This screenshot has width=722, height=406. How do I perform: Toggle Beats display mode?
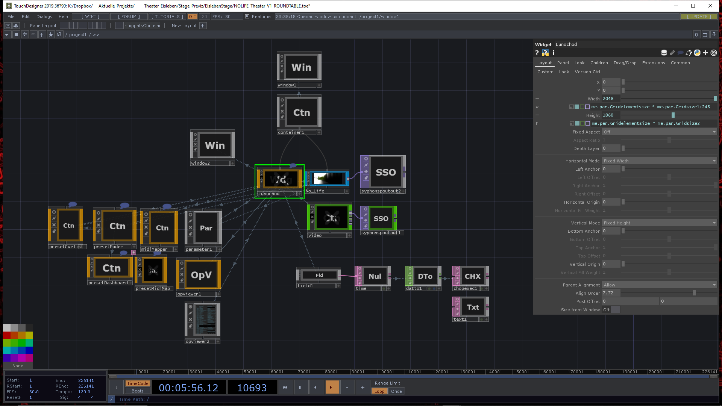(x=138, y=391)
